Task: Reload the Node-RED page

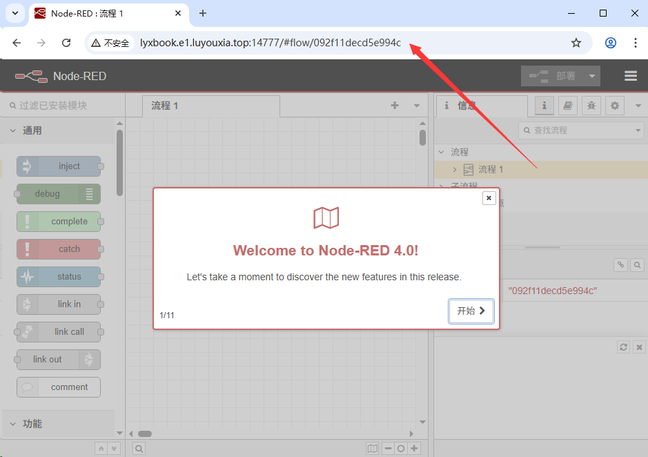Action: tap(66, 43)
